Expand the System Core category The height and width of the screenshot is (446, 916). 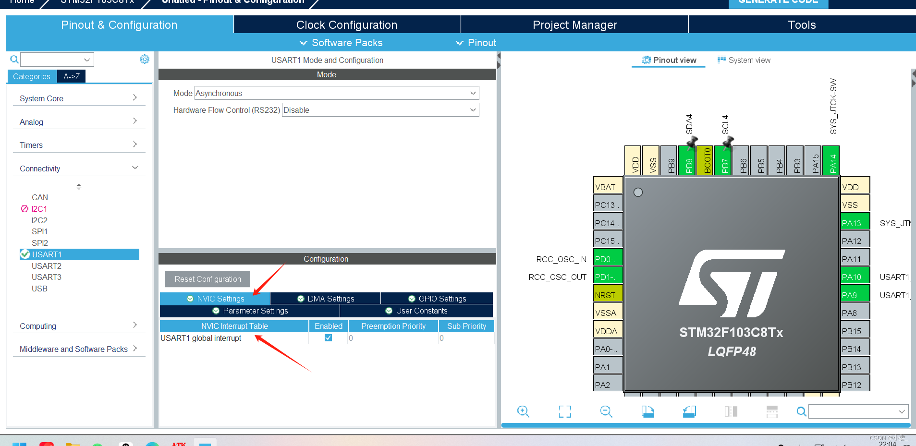[79, 98]
